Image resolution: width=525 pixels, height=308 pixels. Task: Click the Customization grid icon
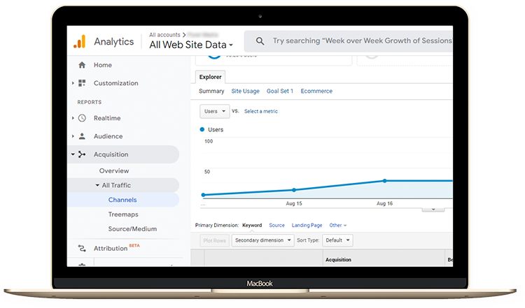pyautogui.click(x=82, y=83)
